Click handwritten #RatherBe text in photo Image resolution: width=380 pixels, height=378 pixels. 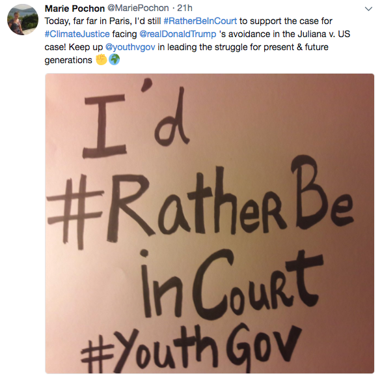tap(200, 203)
